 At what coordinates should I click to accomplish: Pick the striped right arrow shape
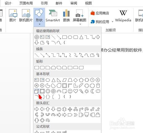(59, 115)
